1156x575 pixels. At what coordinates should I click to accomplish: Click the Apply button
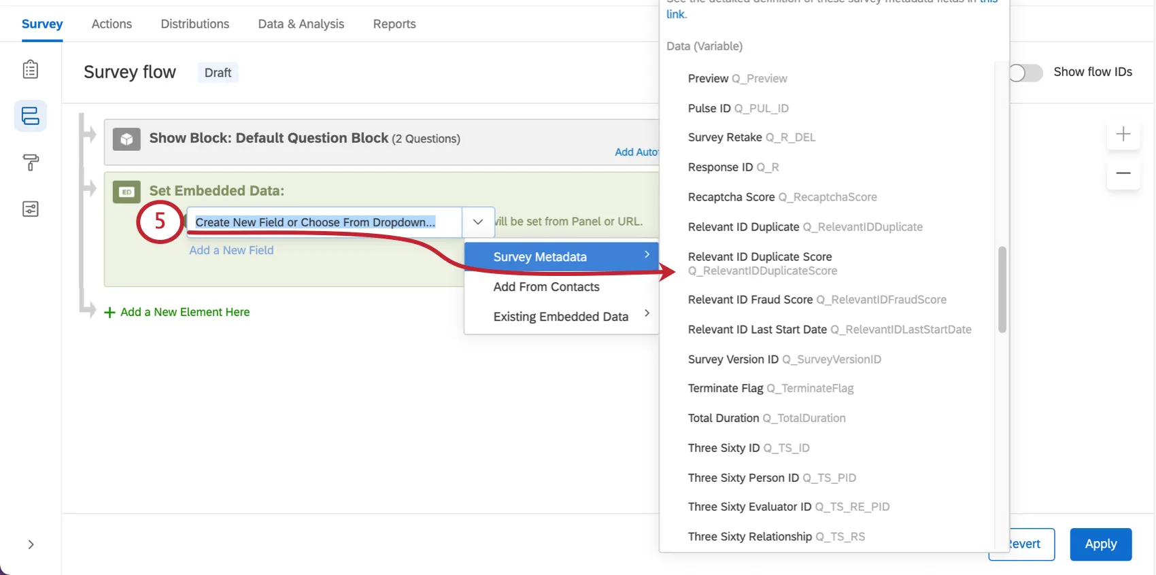[1100, 544]
